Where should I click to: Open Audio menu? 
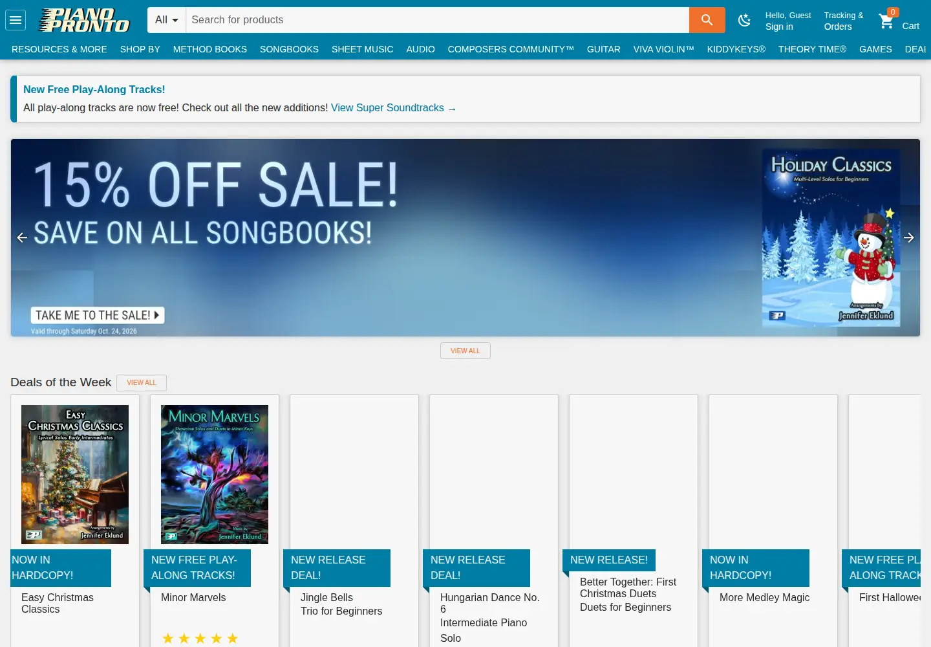[x=420, y=49]
